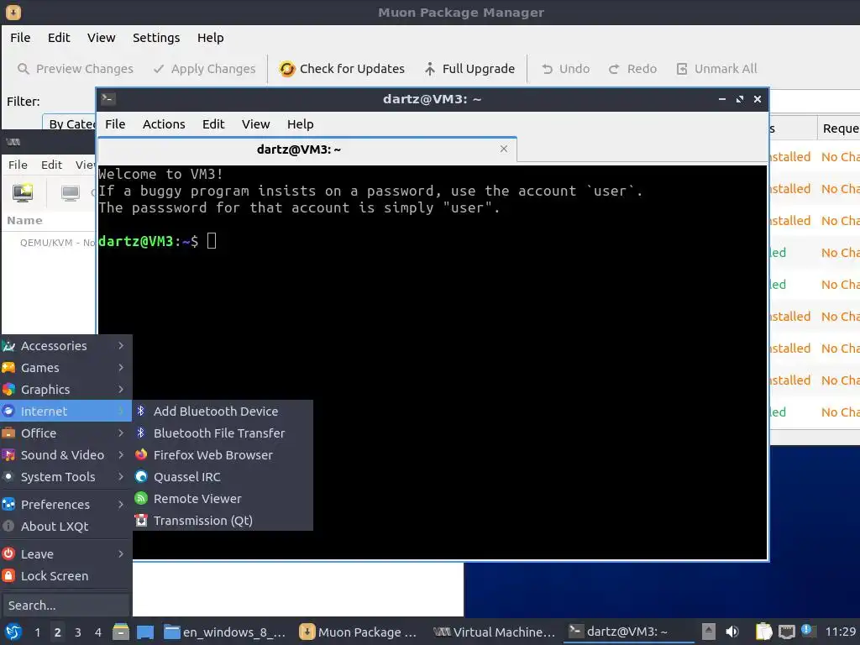
Task: Expand the System Tools category
Action: pos(65,477)
